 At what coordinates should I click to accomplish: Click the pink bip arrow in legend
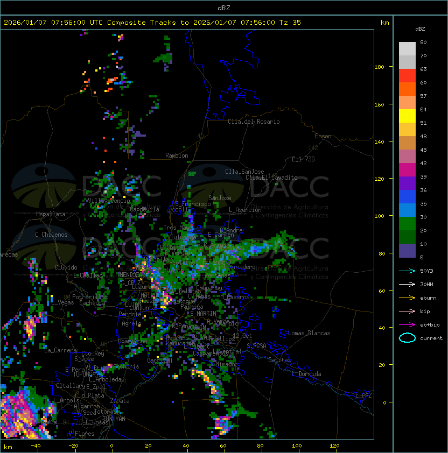pos(407,311)
